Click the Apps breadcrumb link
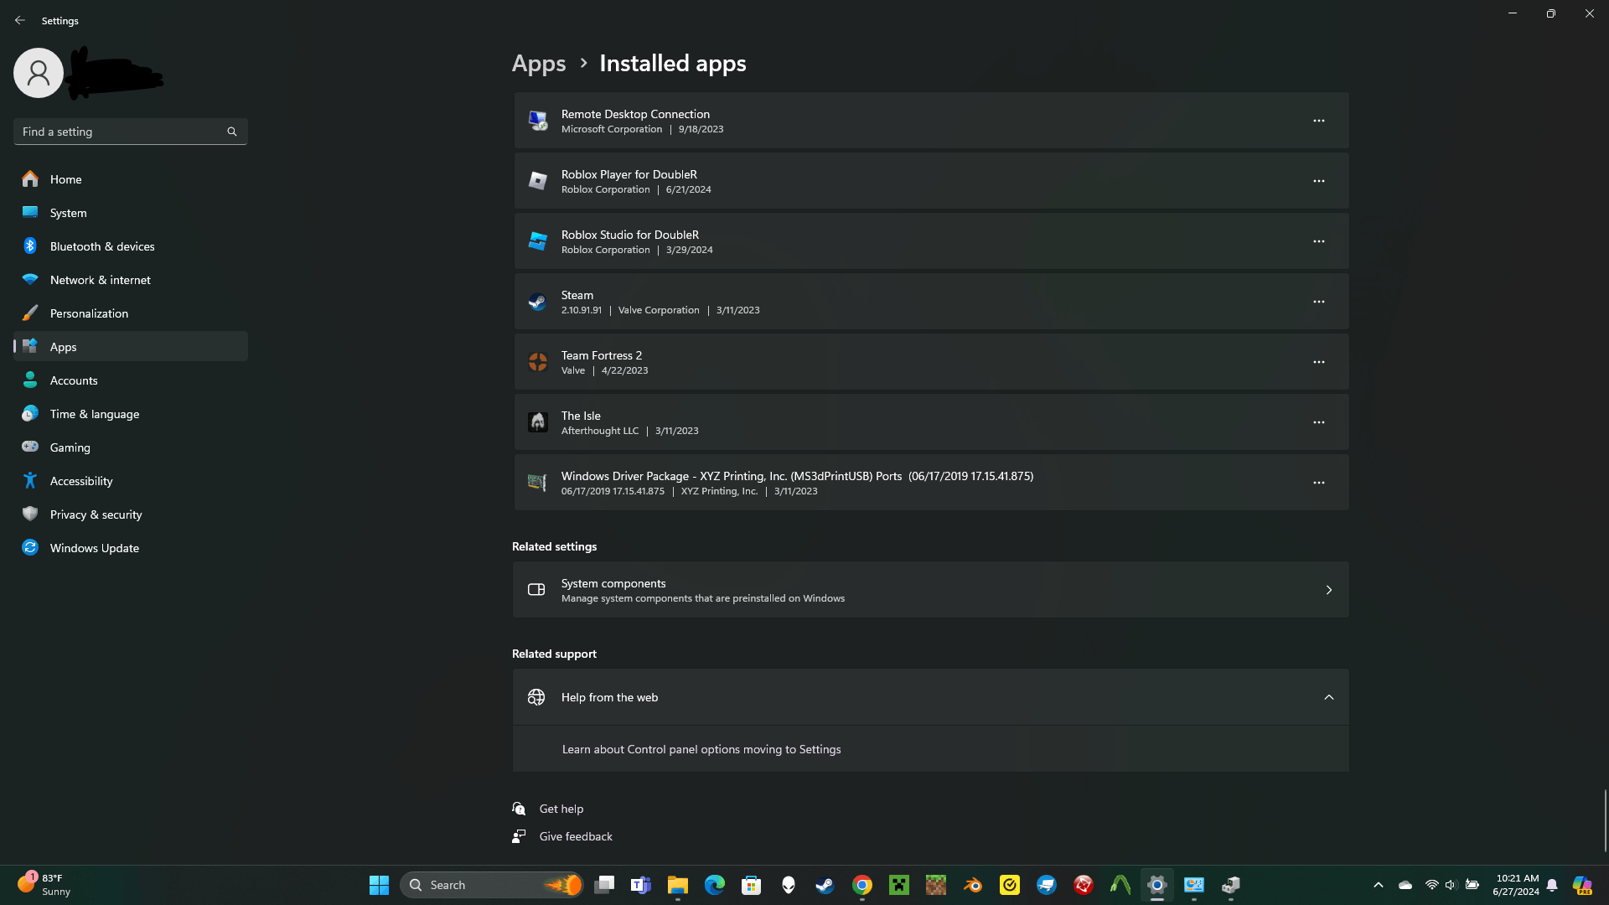Image resolution: width=1609 pixels, height=905 pixels. click(539, 64)
